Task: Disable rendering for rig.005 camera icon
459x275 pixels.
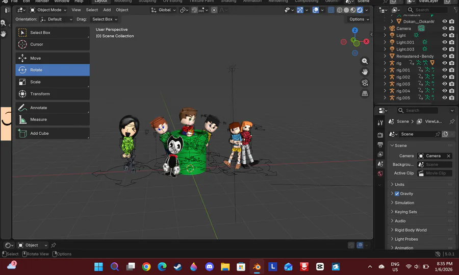Action: pyautogui.click(x=452, y=98)
